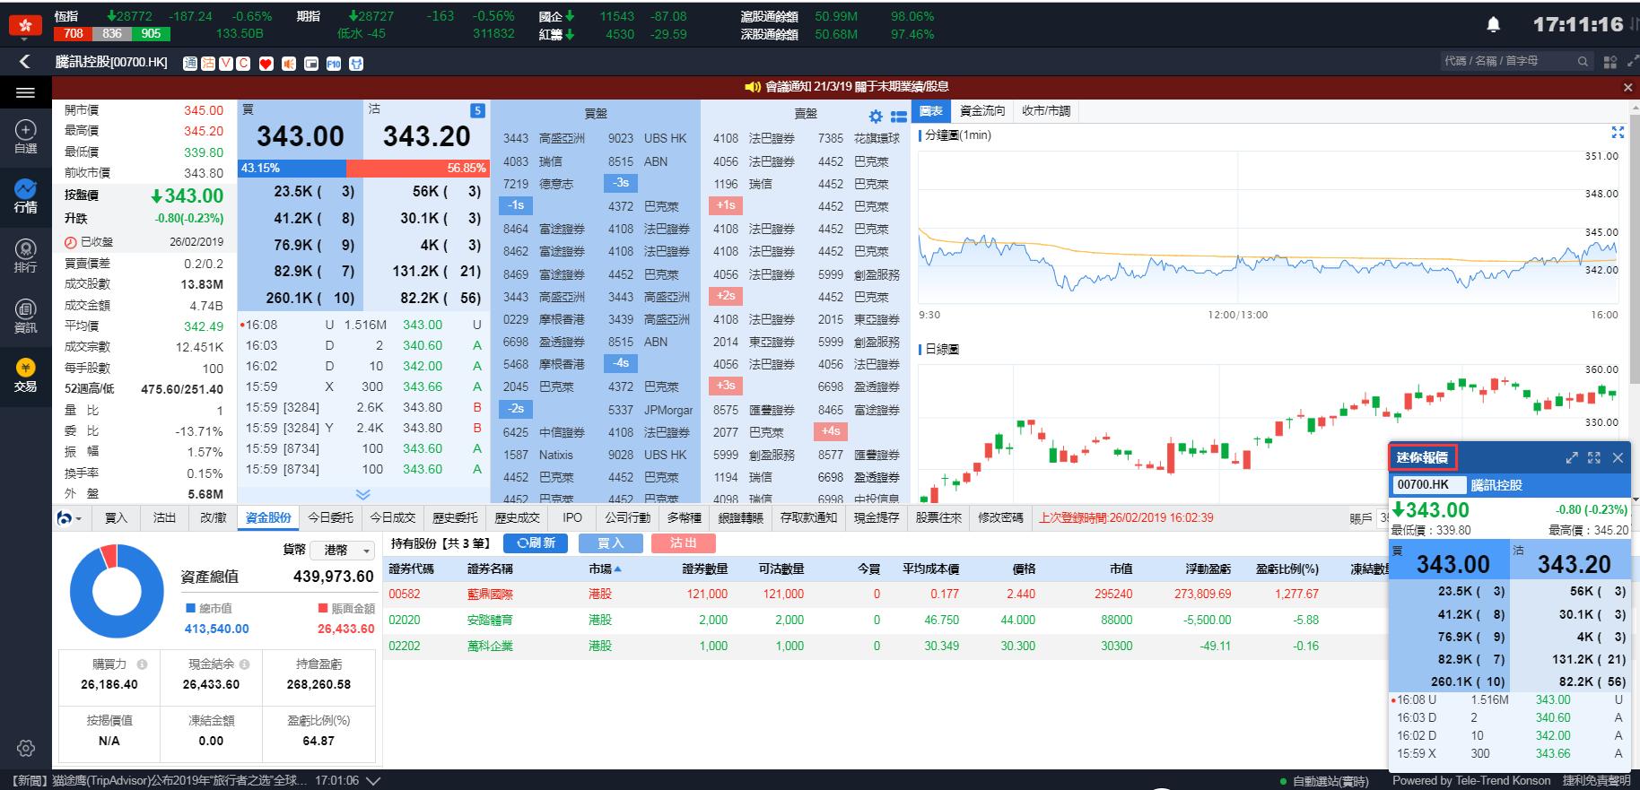Add stock to favorites with heart icon
Image resolution: width=1640 pixels, height=790 pixels.
click(266, 63)
